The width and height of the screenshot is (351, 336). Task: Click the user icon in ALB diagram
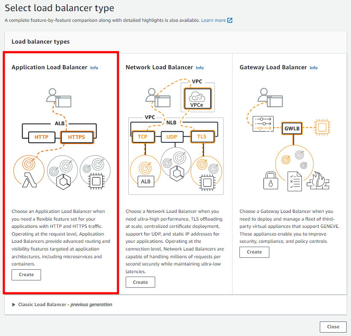click(x=59, y=98)
